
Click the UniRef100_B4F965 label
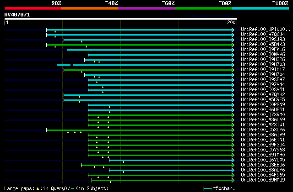tap(263, 175)
